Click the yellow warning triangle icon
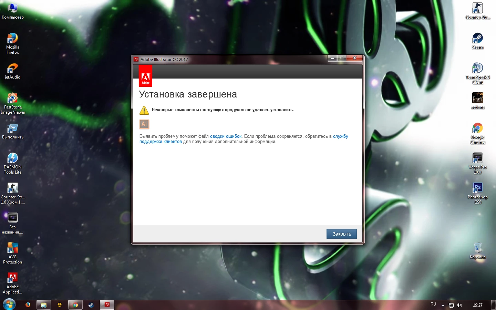Image resolution: width=496 pixels, height=310 pixels. (x=144, y=110)
